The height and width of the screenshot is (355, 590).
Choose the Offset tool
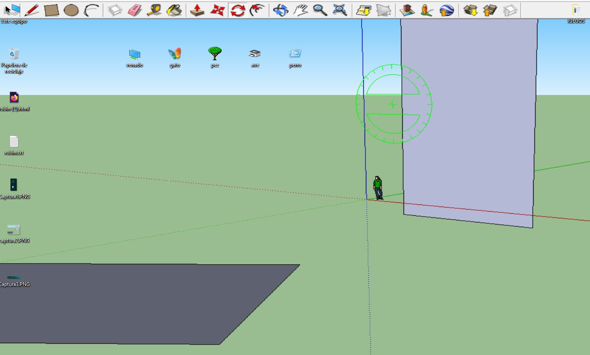coord(258,10)
